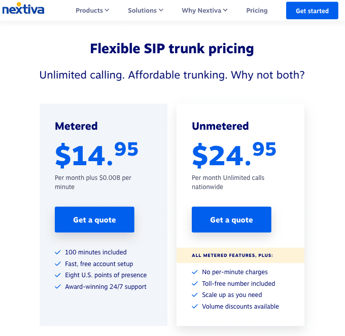Click the Nextiva logo
This screenshot has height=336, width=345.
(x=23, y=9)
